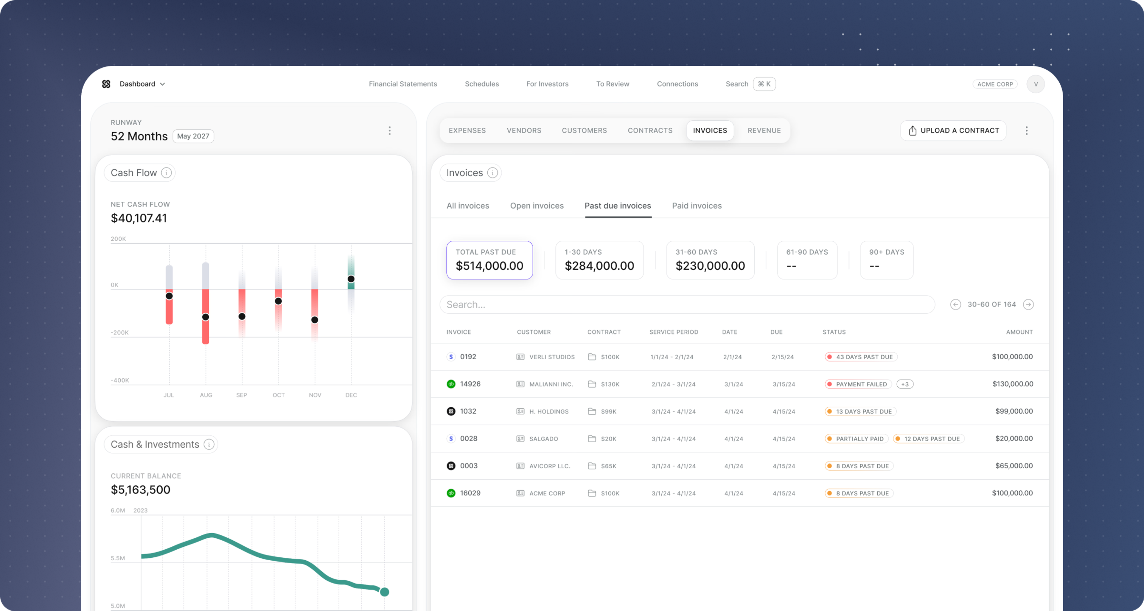Click source icon on invoice 0003

(451, 466)
